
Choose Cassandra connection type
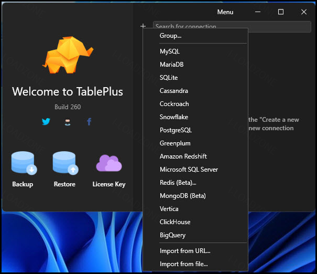(195, 91)
